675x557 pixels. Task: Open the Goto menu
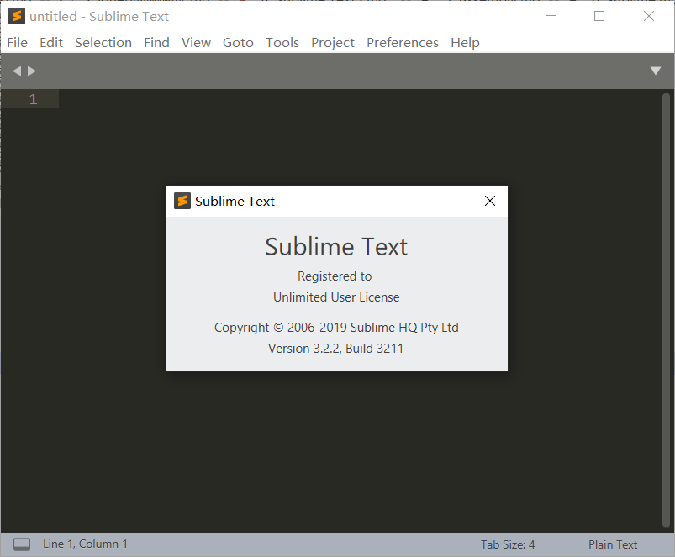[x=238, y=43]
